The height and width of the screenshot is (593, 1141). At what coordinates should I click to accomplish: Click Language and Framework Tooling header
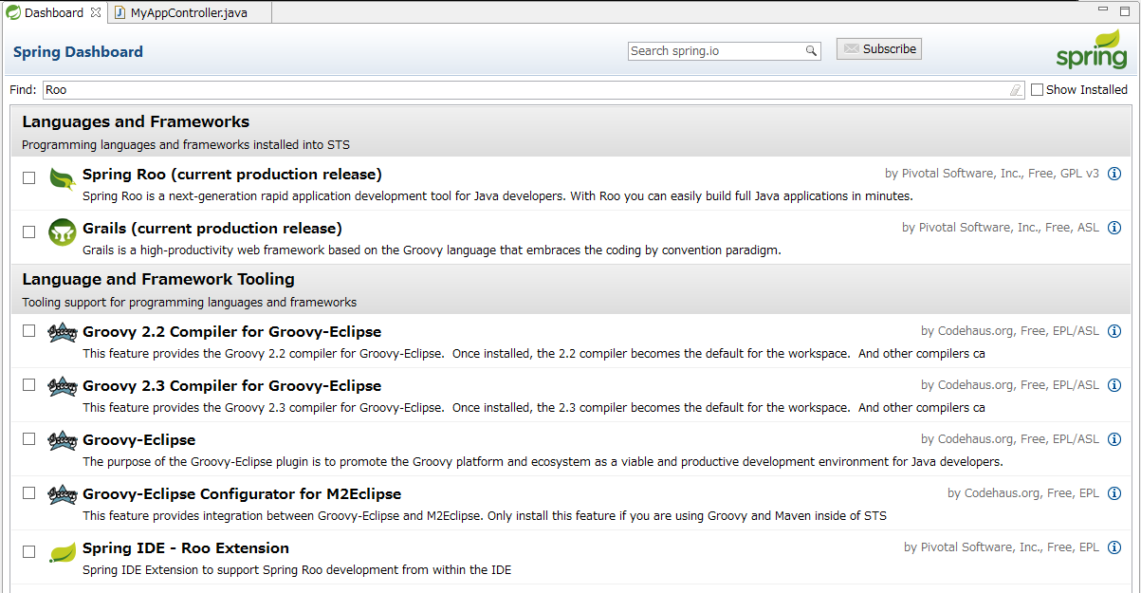158,279
